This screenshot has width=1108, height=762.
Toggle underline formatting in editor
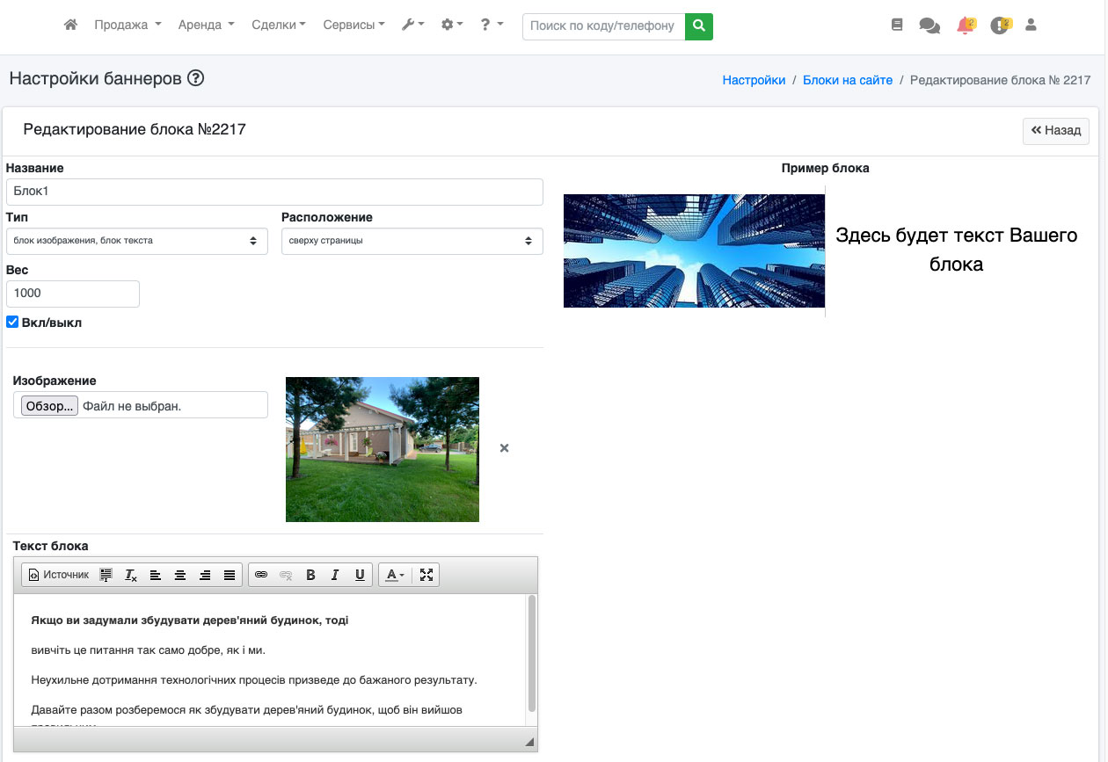pyautogui.click(x=360, y=575)
